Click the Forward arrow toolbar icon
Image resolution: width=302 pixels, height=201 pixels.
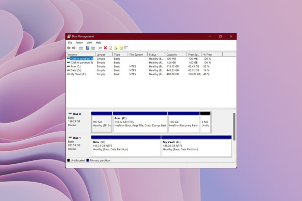[74, 48]
